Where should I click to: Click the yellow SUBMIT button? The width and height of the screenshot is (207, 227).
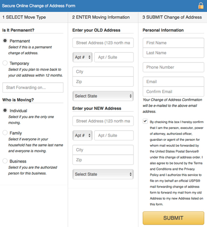pos(173,218)
